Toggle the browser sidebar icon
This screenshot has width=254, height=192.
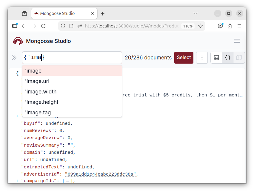click(15, 26)
